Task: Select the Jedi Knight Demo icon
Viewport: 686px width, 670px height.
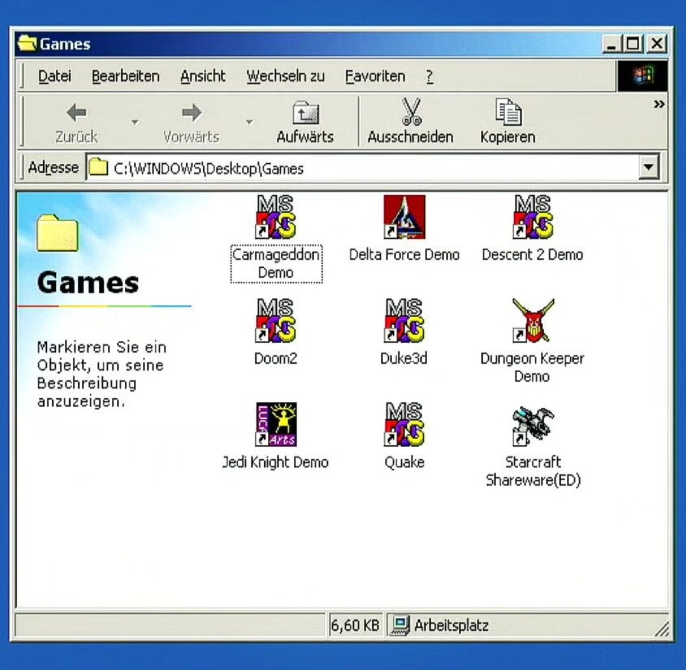Action: coord(276,424)
